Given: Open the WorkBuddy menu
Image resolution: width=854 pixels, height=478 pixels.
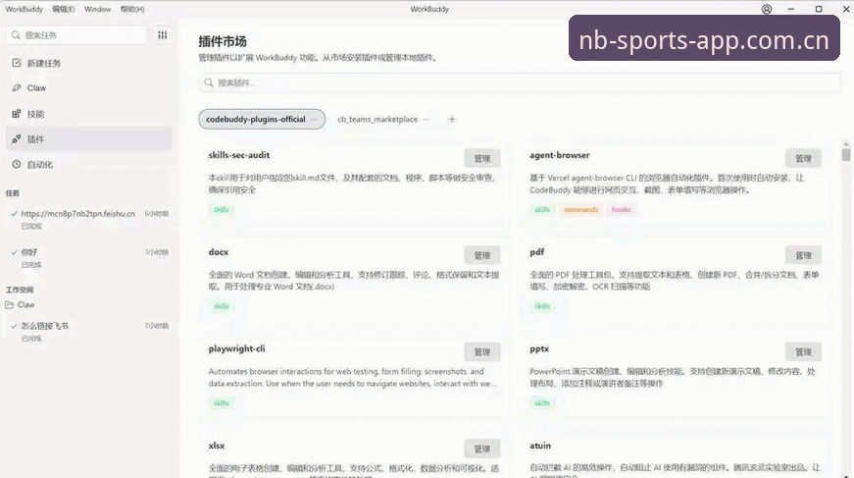Looking at the screenshot, I should point(24,9).
